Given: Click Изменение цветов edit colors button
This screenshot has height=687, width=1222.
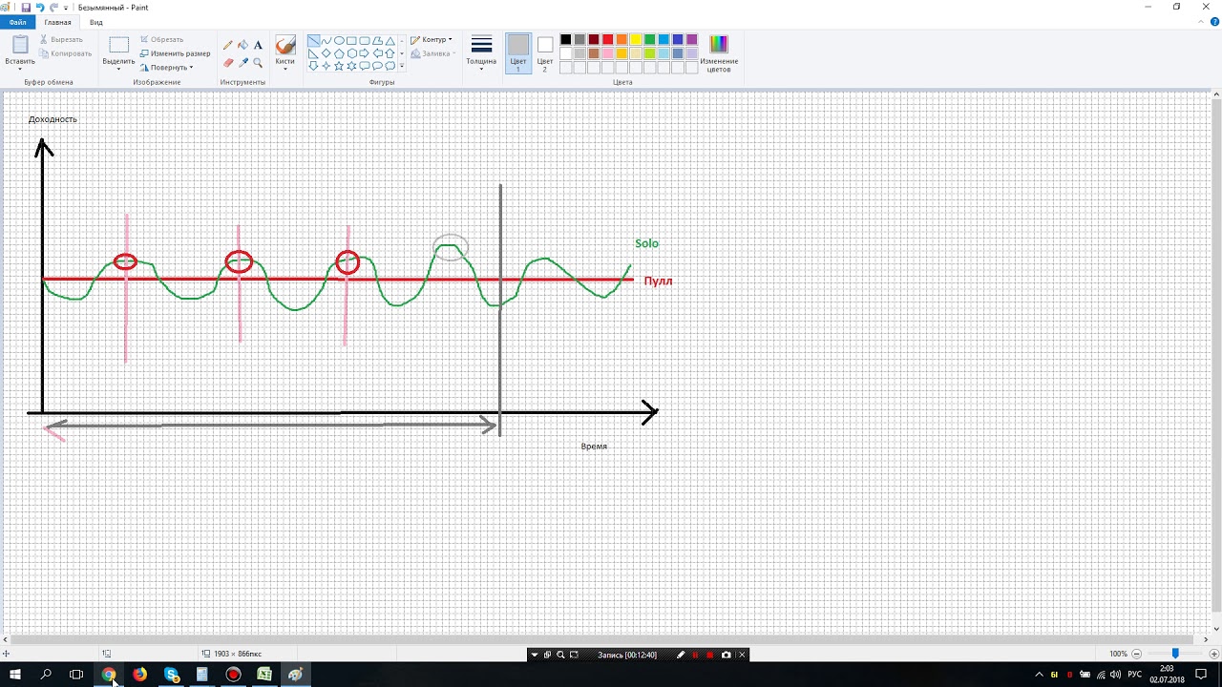Looking at the screenshot, I should 719,52.
